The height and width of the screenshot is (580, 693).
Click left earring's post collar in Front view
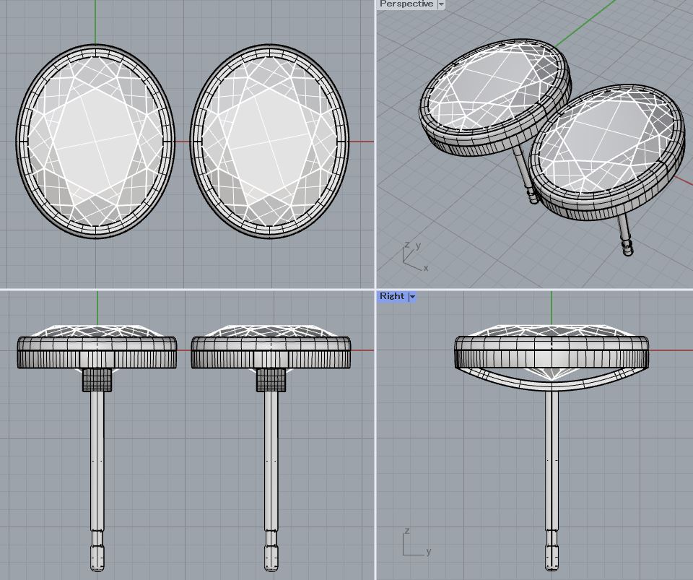click(97, 380)
